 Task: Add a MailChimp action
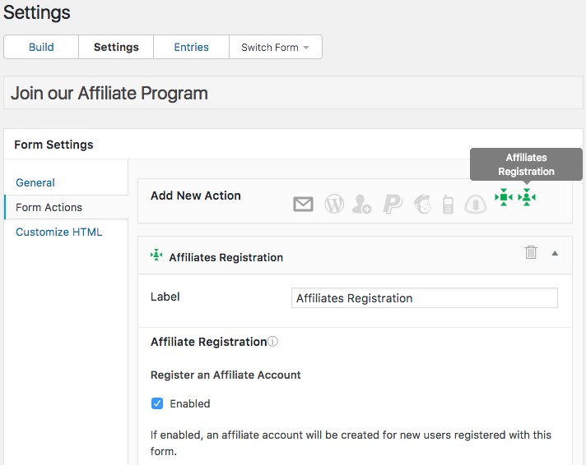pyautogui.click(x=423, y=204)
